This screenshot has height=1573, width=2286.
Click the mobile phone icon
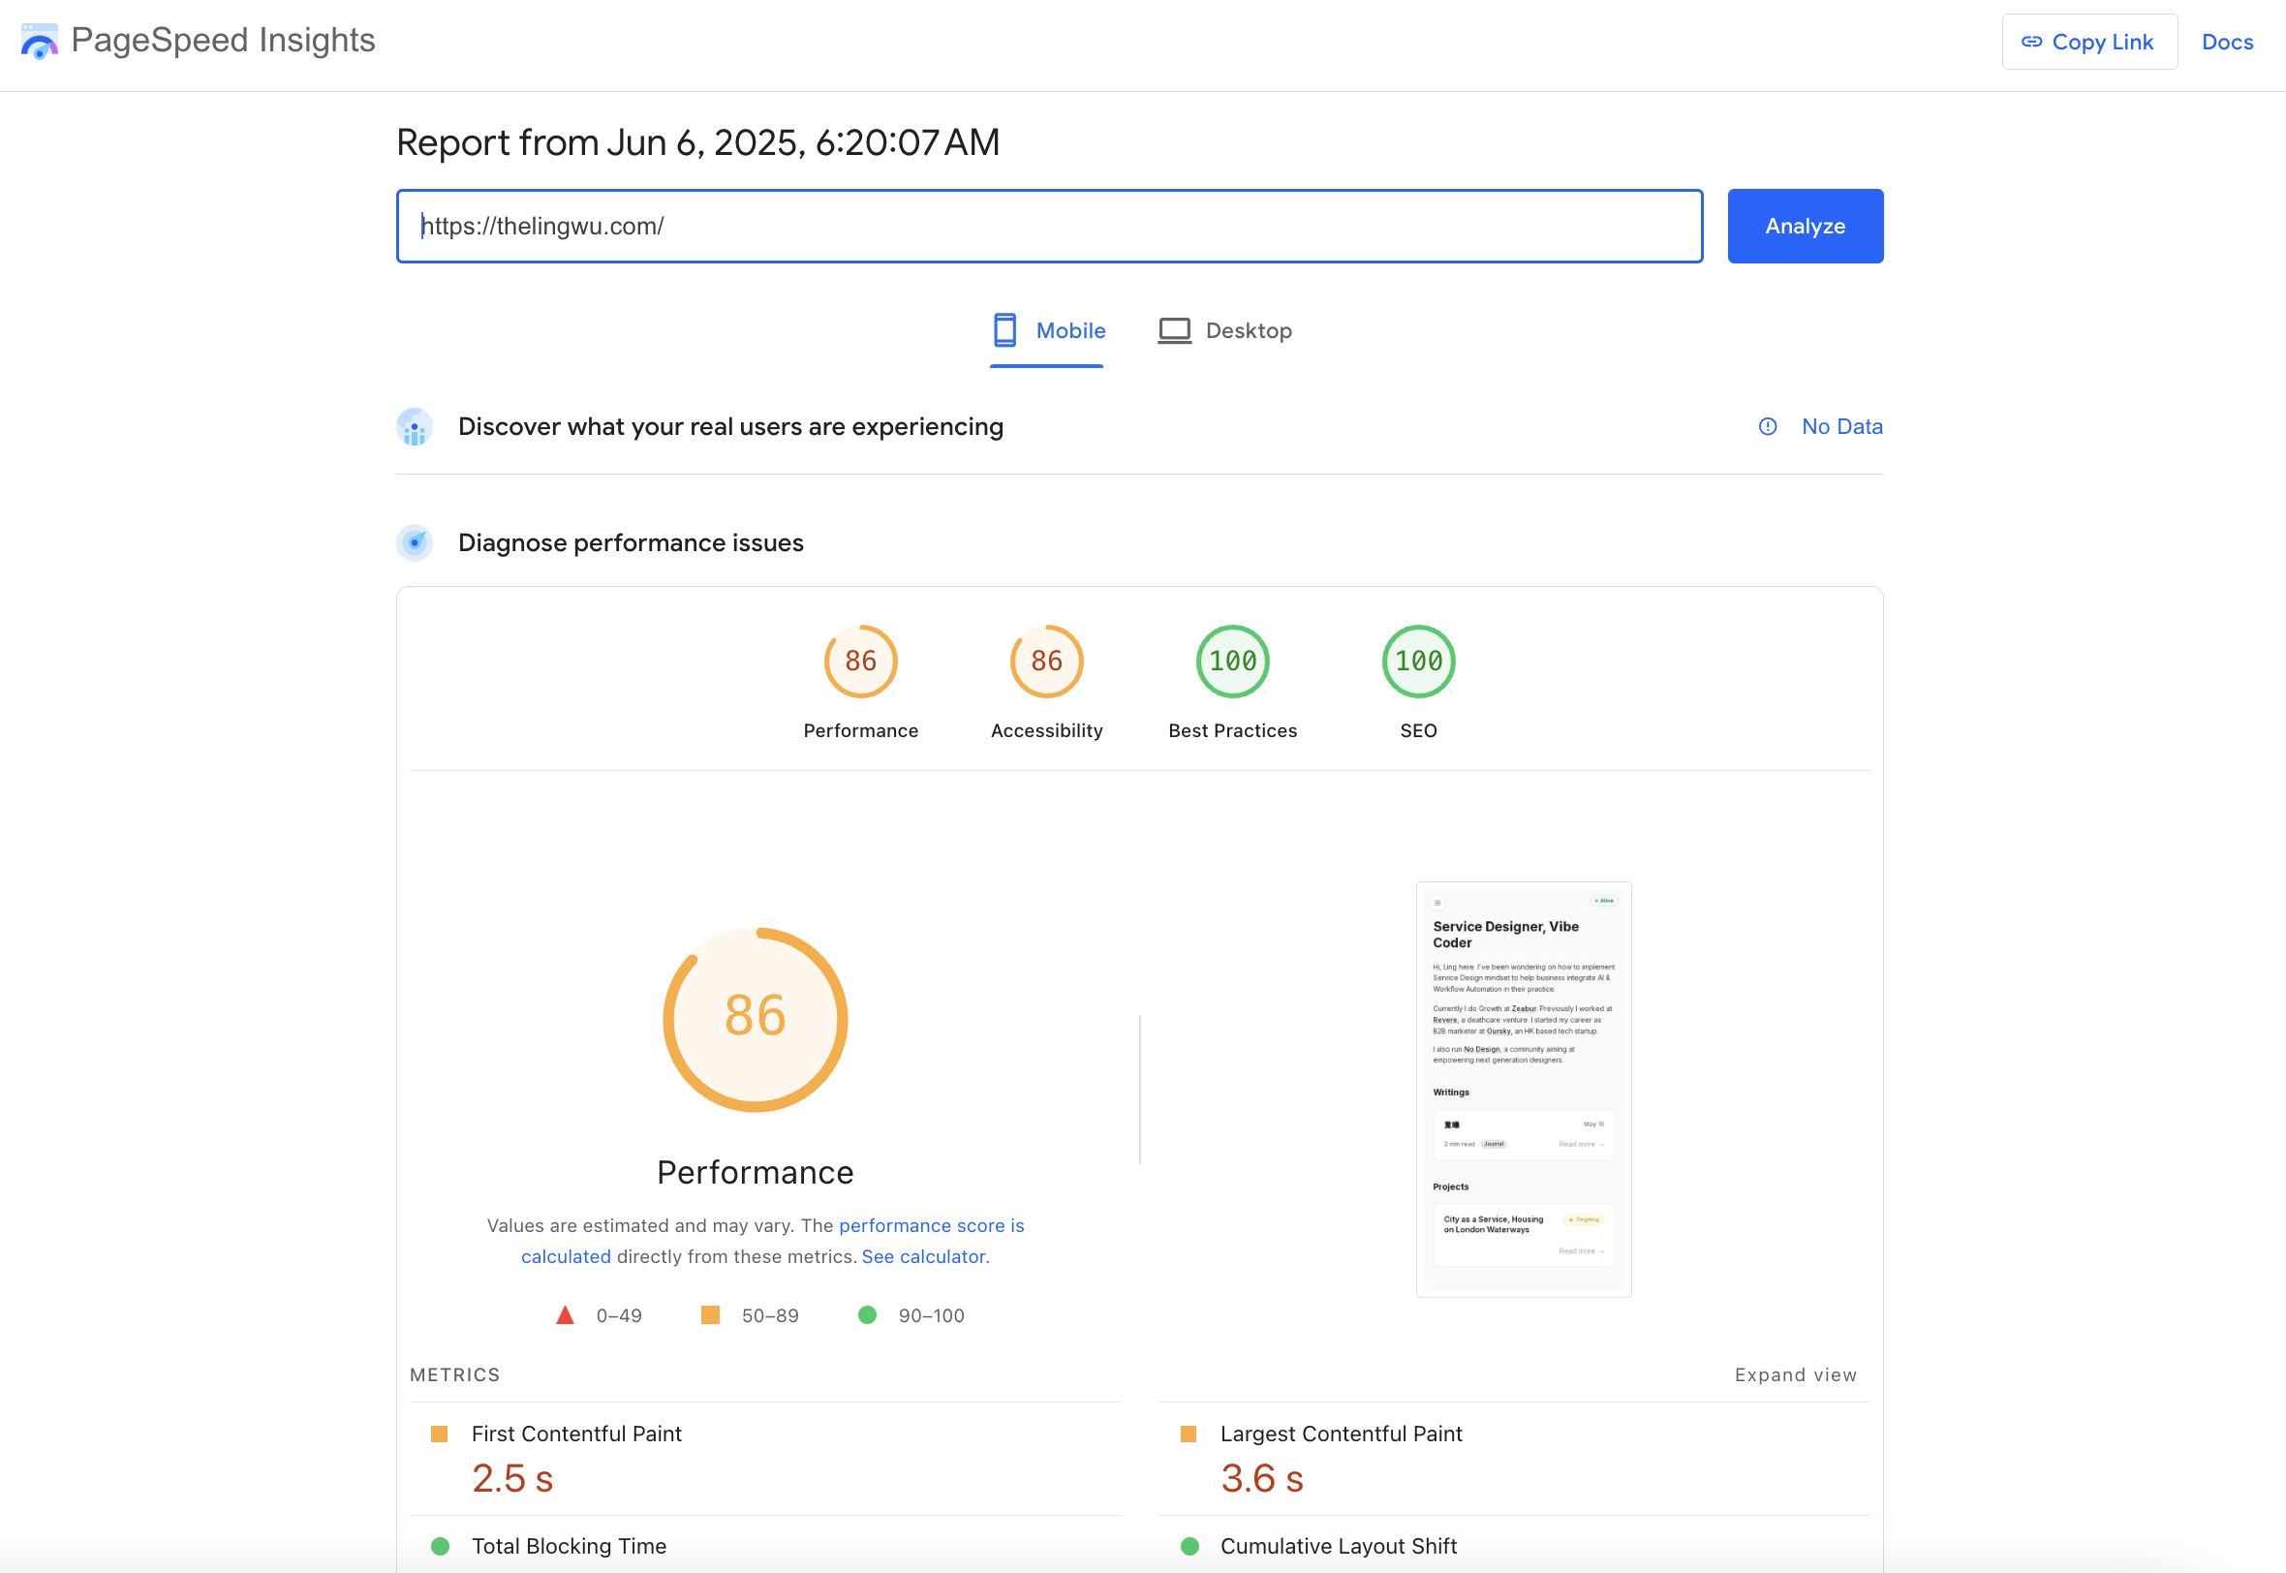[1004, 330]
